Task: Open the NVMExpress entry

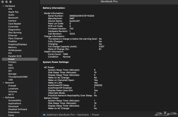Action: point(15,50)
